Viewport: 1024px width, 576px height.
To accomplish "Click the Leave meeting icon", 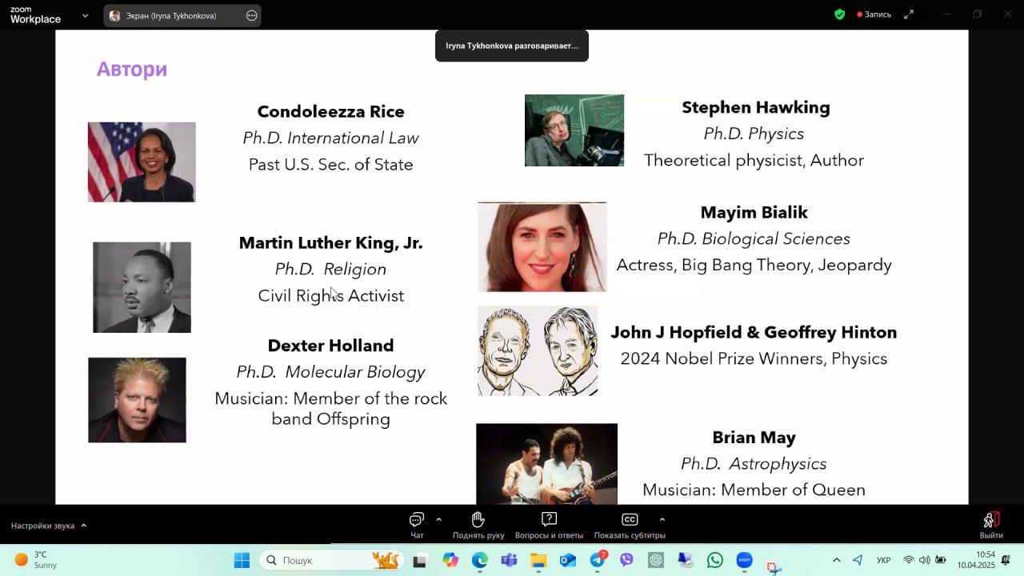I will (991, 523).
